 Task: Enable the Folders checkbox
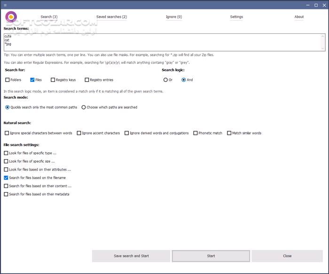click(x=8, y=80)
